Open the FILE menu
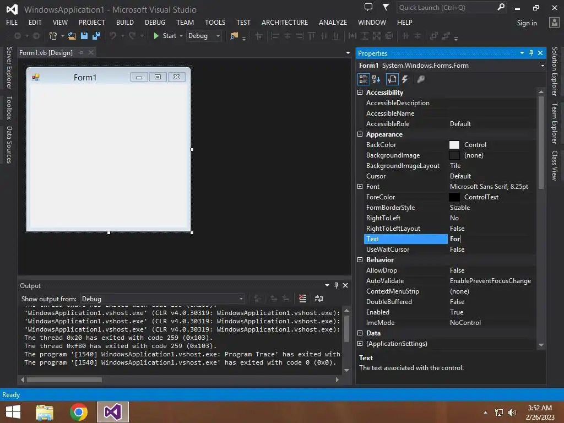Screen dimensions: 564x423 pos(12,22)
